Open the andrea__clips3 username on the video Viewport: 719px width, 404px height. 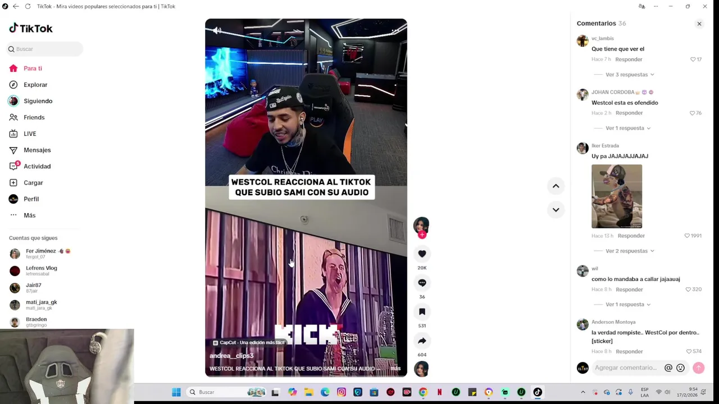pyautogui.click(x=231, y=356)
